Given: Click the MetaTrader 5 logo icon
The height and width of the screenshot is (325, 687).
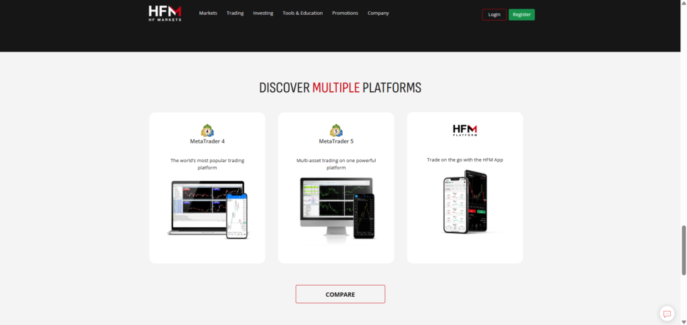Looking at the screenshot, I should (x=336, y=130).
